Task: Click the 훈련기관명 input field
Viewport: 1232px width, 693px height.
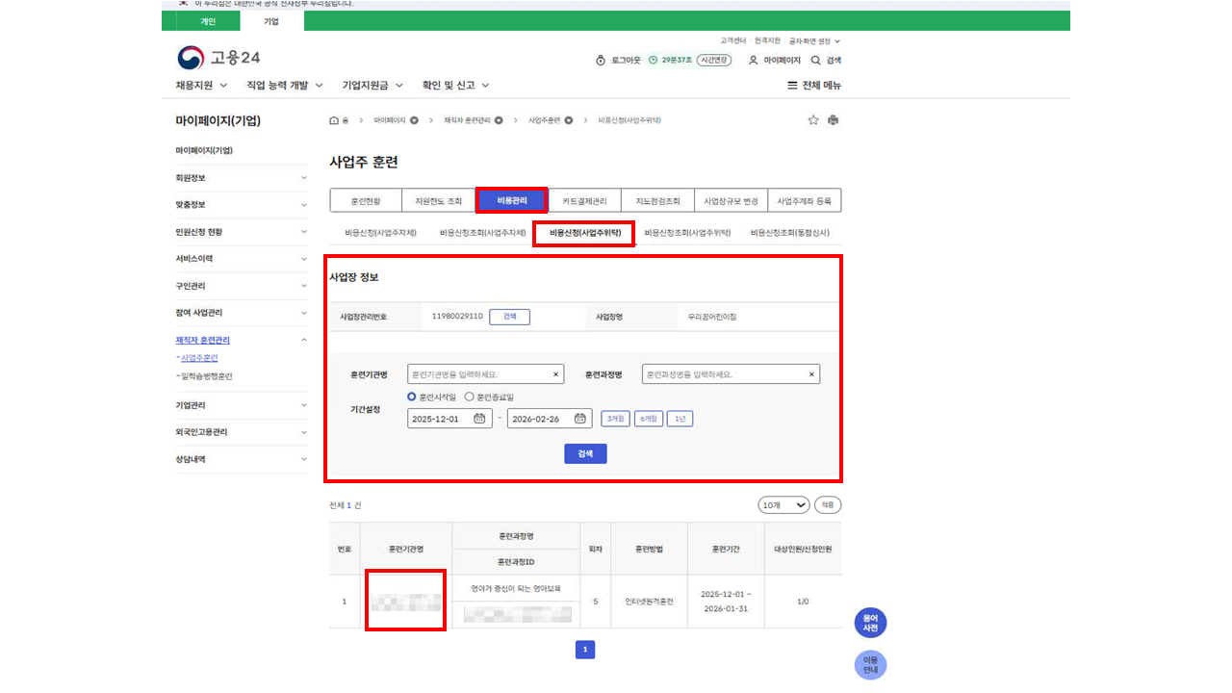Action: click(x=479, y=374)
